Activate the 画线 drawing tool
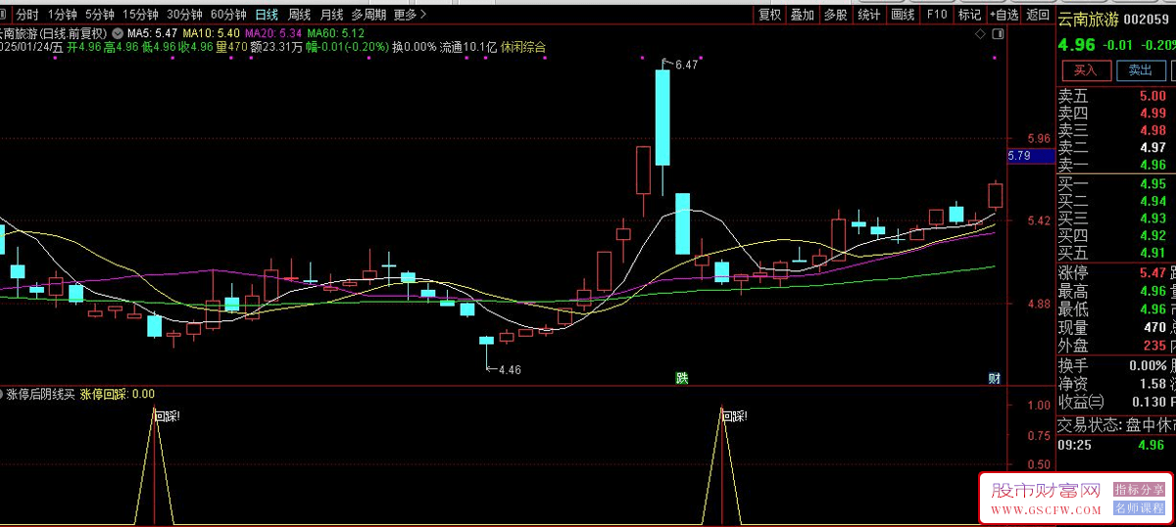 coord(903,15)
